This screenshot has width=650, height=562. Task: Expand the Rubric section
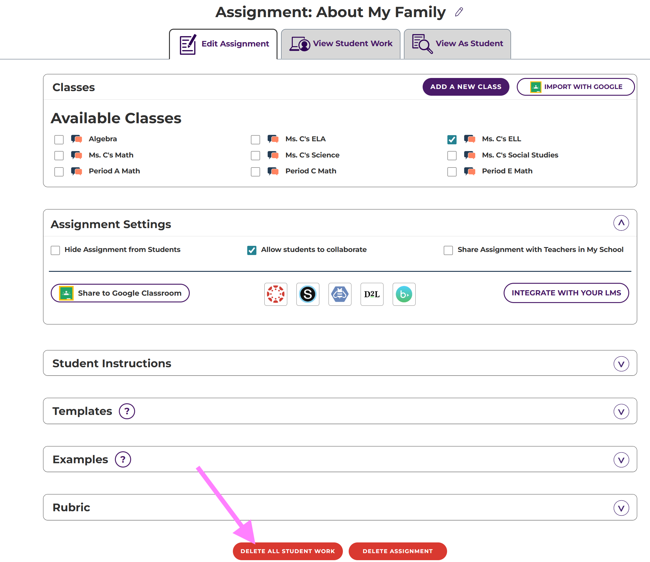coord(621,508)
